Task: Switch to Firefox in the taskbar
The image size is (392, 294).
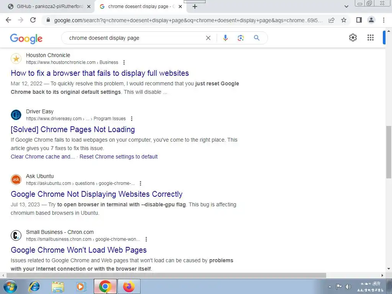Action: (129, 286)
